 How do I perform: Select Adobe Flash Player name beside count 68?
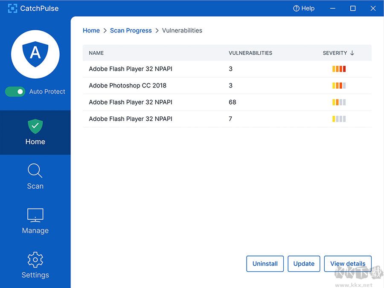point(131,102)
